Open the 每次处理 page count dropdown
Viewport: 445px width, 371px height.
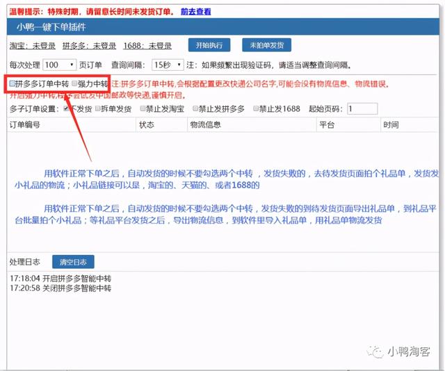(x=60, y=65)
